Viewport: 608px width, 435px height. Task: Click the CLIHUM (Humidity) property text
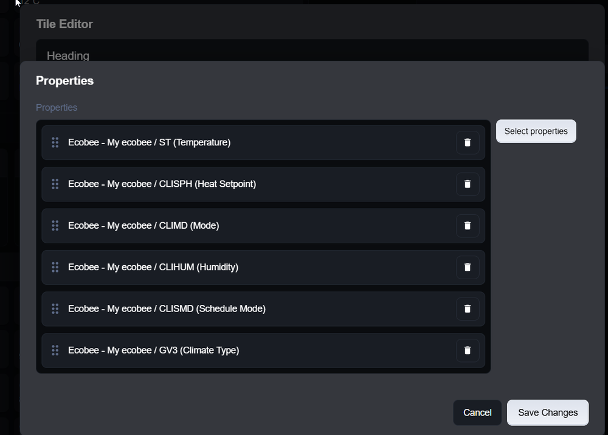pos(153,267)
